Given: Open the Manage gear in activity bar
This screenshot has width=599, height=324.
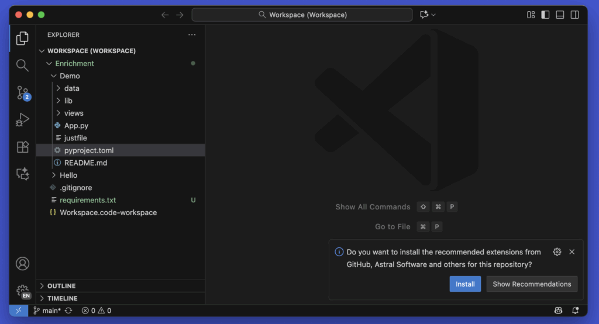Looking at the screenshot, I should pos(22,291).
